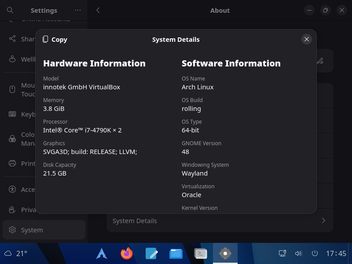Open the text editor from the taskbar
The width and height of the screenshot is (352, 264).
coord(151,253)
